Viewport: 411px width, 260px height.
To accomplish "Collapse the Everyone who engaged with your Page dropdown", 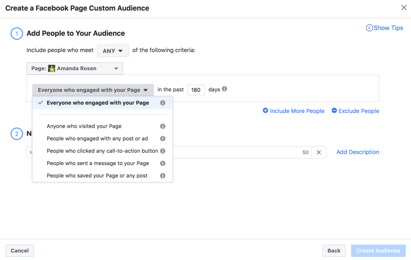I will [x=93, y=90].
